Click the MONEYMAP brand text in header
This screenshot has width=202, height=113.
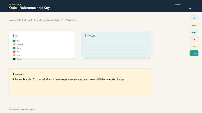pyautogui.click(x=15, y=5)
